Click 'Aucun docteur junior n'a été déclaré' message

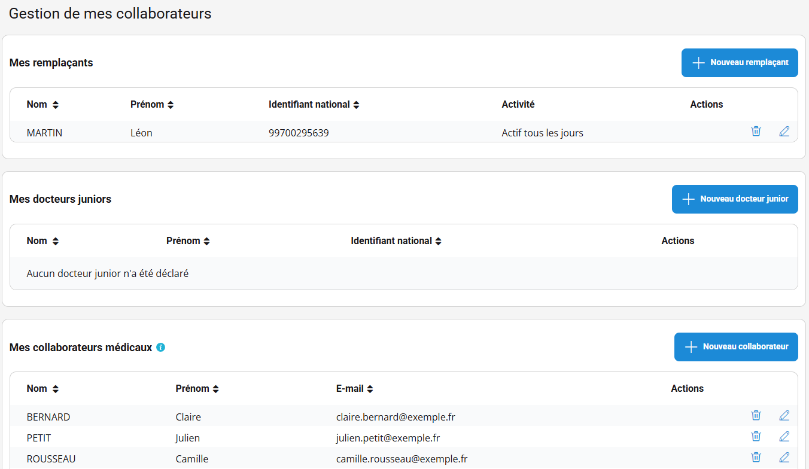tap(108, 273)
